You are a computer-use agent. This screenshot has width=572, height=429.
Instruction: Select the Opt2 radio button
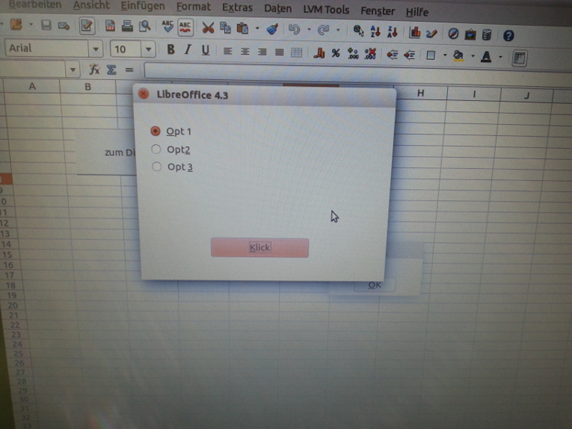pos(156,149)
